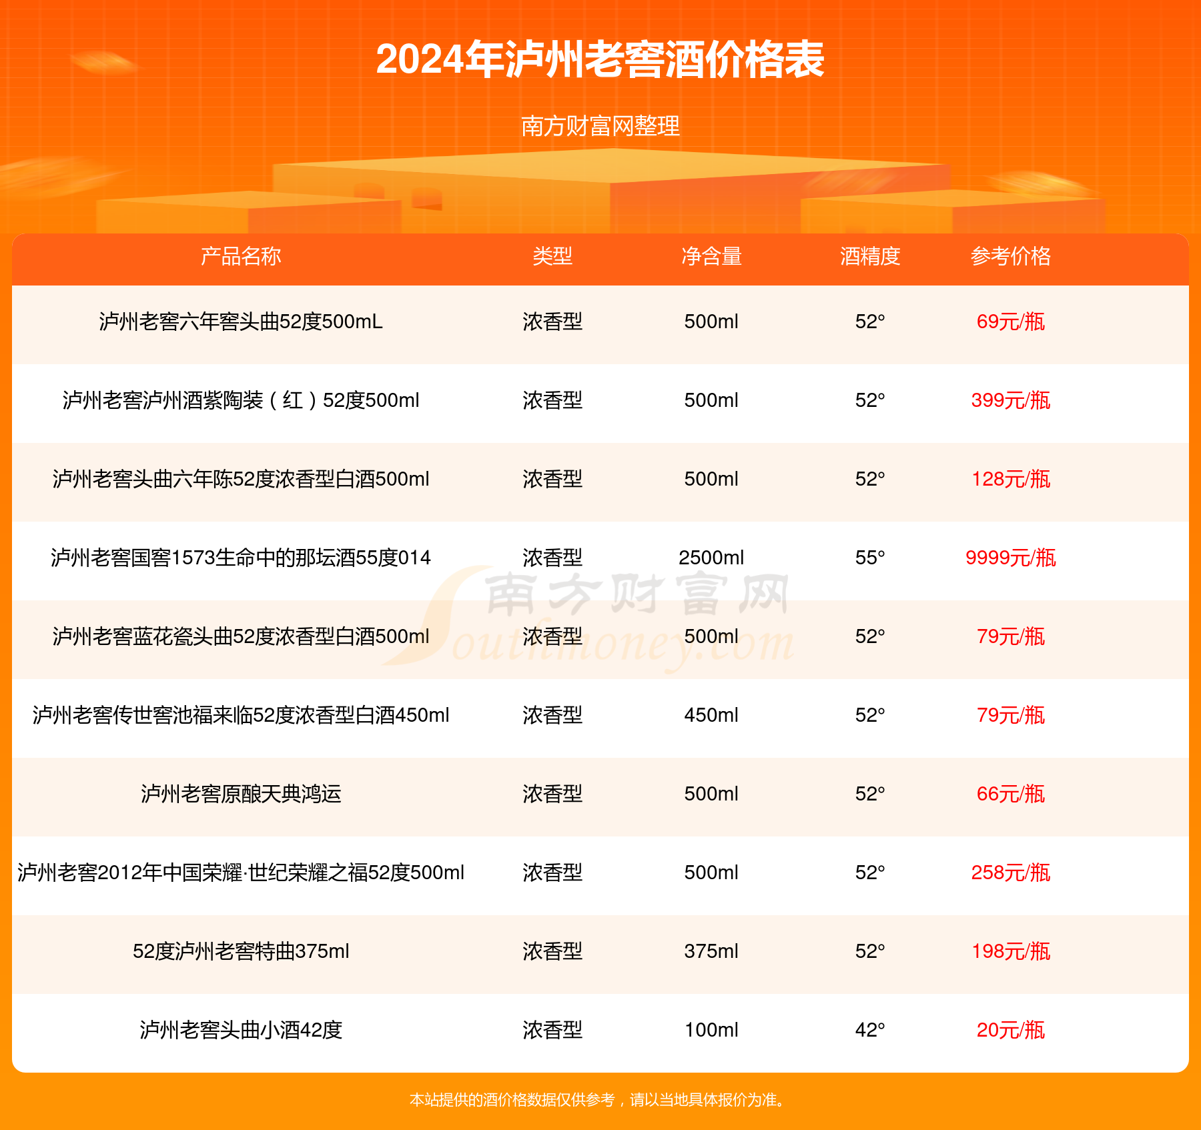This screenshot has height=1130, width=1201.
Task: Click 52° in the 紫陶装 row
Action: [x=870, y=400]
